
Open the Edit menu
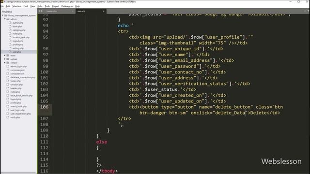(x=8, y=6)
